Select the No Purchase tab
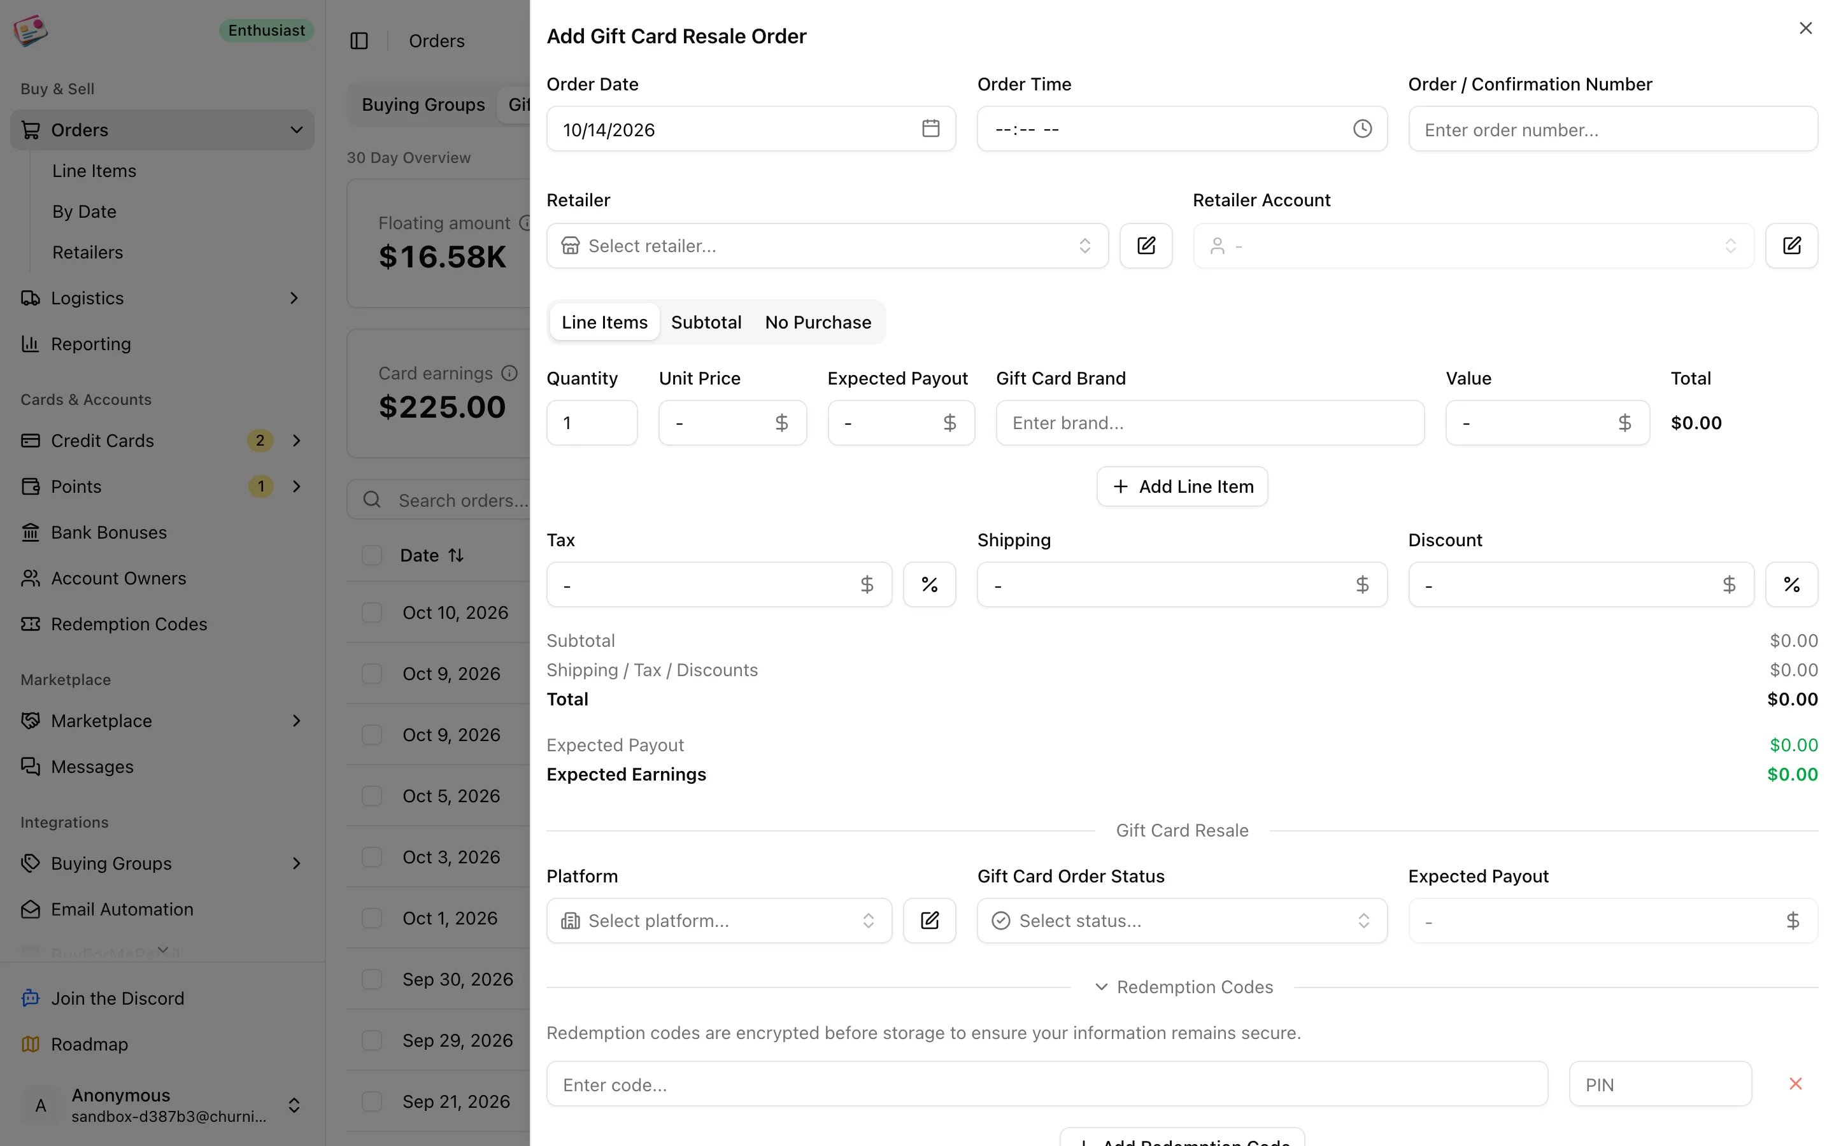Screen dimensions: 1834x1146 click(818, 322)
